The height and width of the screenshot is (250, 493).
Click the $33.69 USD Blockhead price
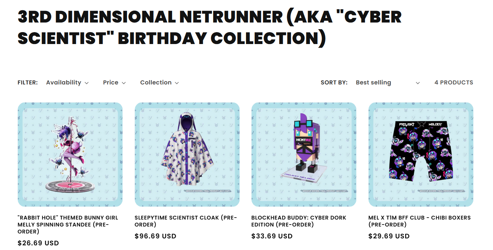coord(272,236)
